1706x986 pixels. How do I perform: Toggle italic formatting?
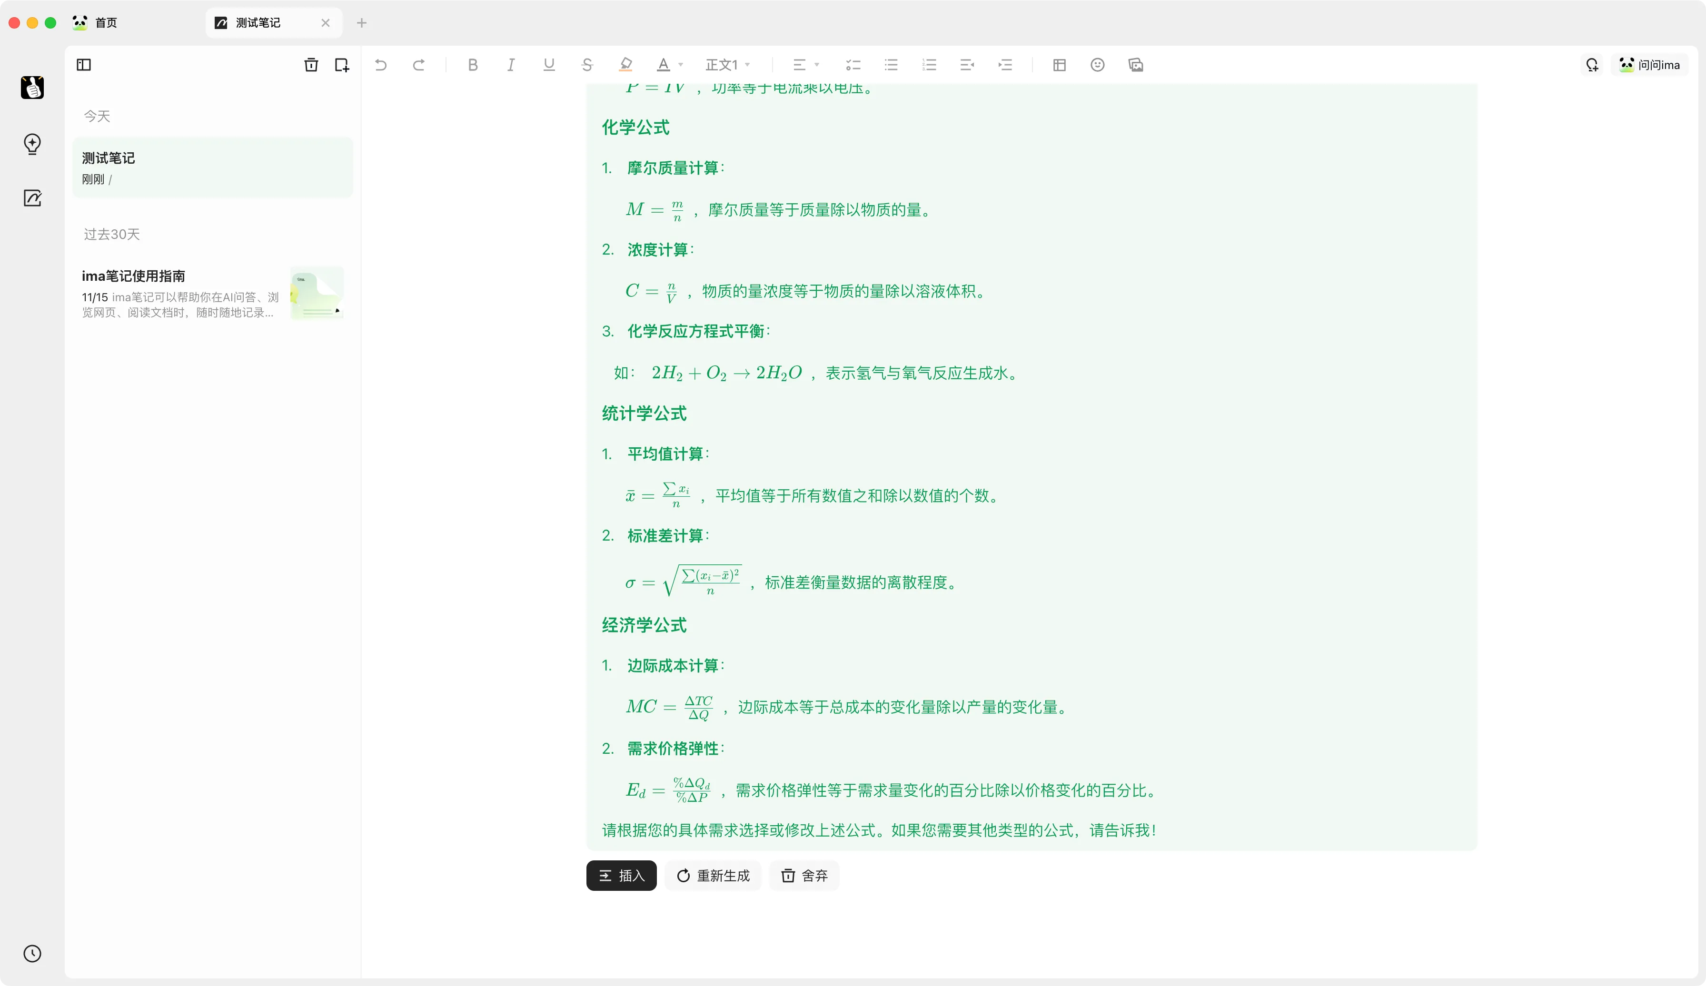point(510,65)
